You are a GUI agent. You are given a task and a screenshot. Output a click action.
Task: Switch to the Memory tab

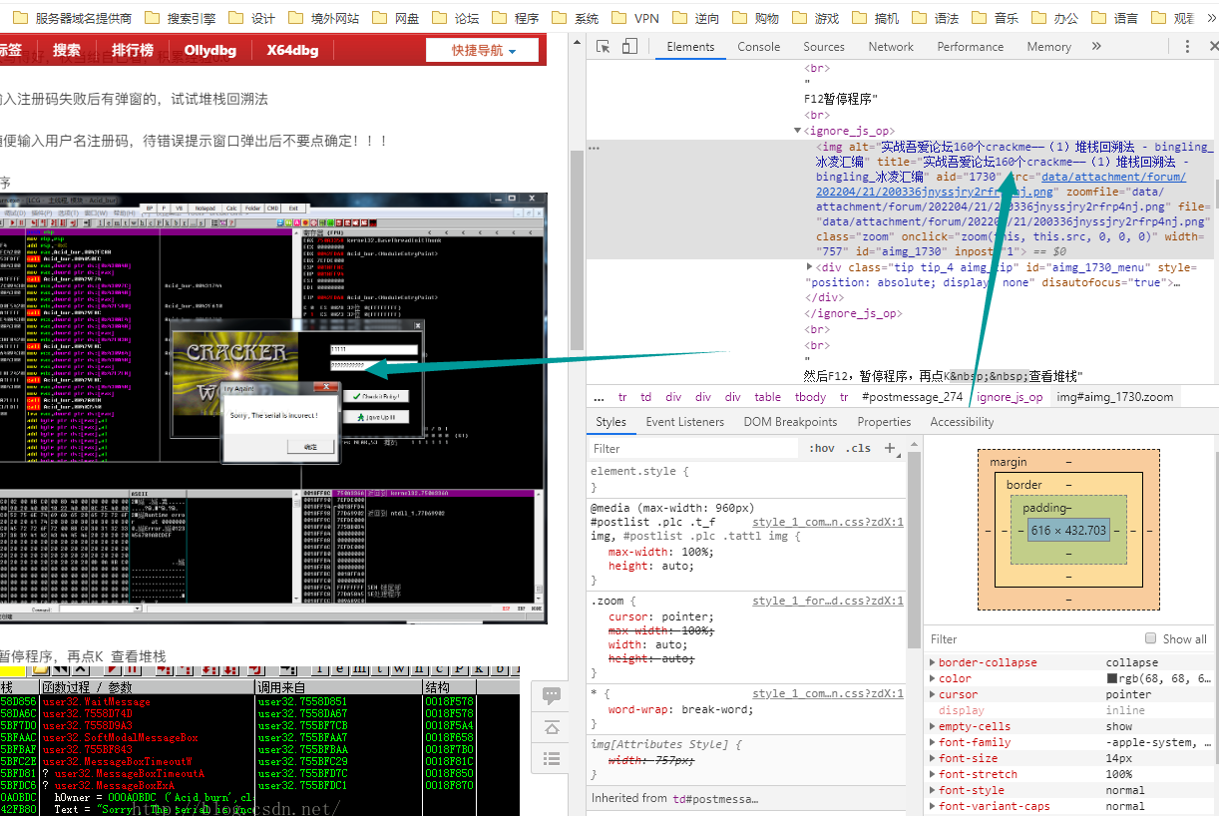click(1049, 47)
